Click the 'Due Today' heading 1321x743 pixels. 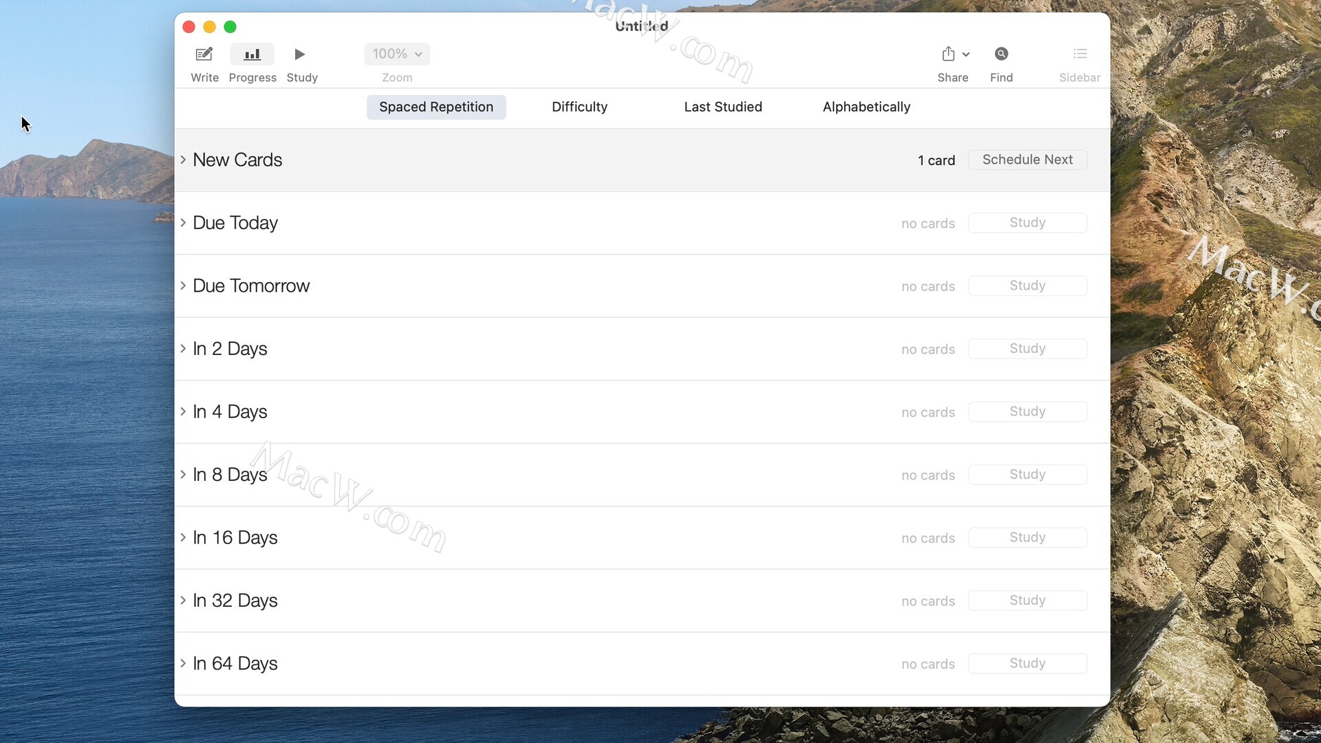235,223
